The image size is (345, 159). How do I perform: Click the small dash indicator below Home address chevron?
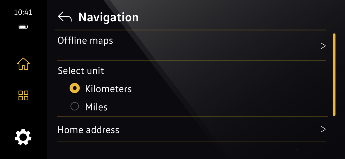(297, 150)
